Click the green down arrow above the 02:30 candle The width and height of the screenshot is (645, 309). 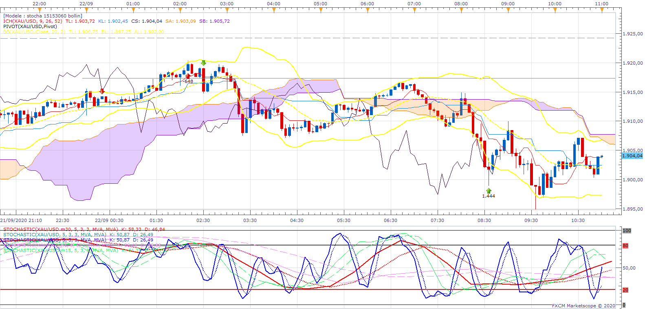pyautogui.click(x=203, y=63)
